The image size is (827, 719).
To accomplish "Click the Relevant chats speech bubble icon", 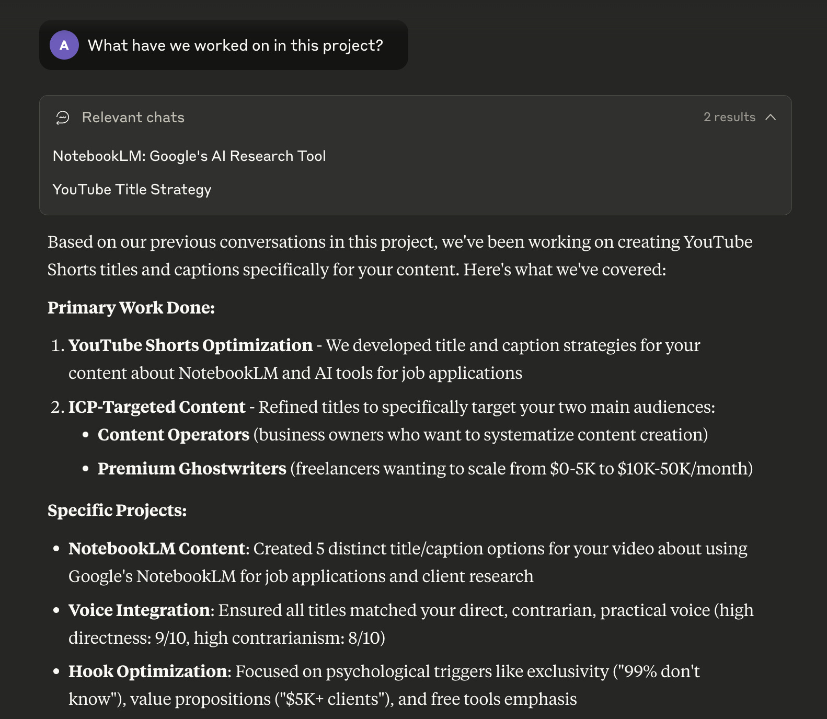I will (63, 118).
